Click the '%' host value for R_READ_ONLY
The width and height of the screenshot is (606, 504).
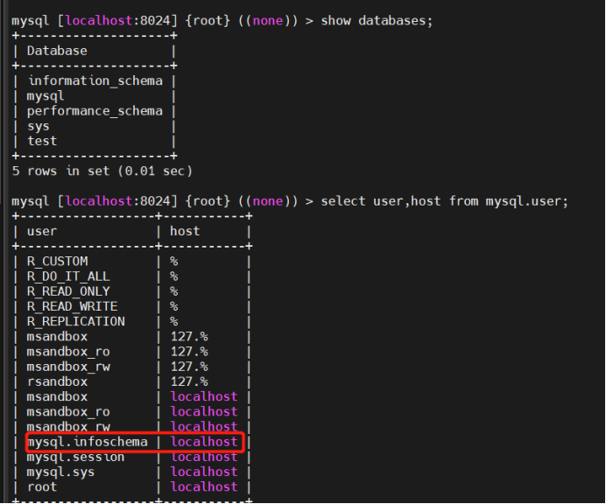(174, 291)
